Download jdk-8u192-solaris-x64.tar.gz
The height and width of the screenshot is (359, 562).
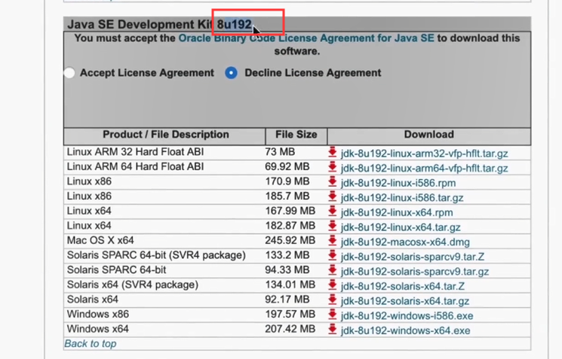pos(405,301)
